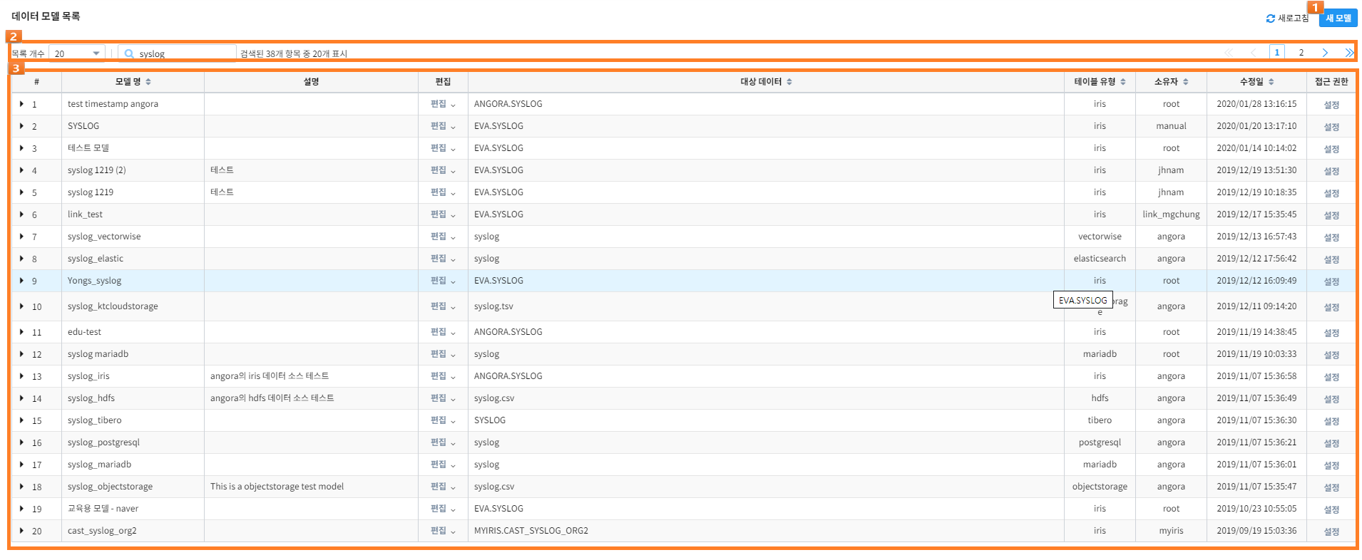Click the 새 모델 button
Viewport: 1362px width, 560px height.
pyautogui.click(x=1338, y=19)
